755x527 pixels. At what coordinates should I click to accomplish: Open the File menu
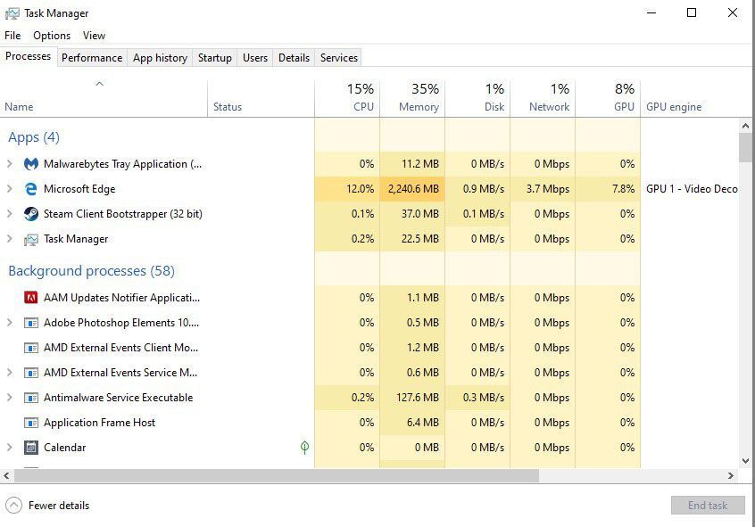tap(12, 36)
